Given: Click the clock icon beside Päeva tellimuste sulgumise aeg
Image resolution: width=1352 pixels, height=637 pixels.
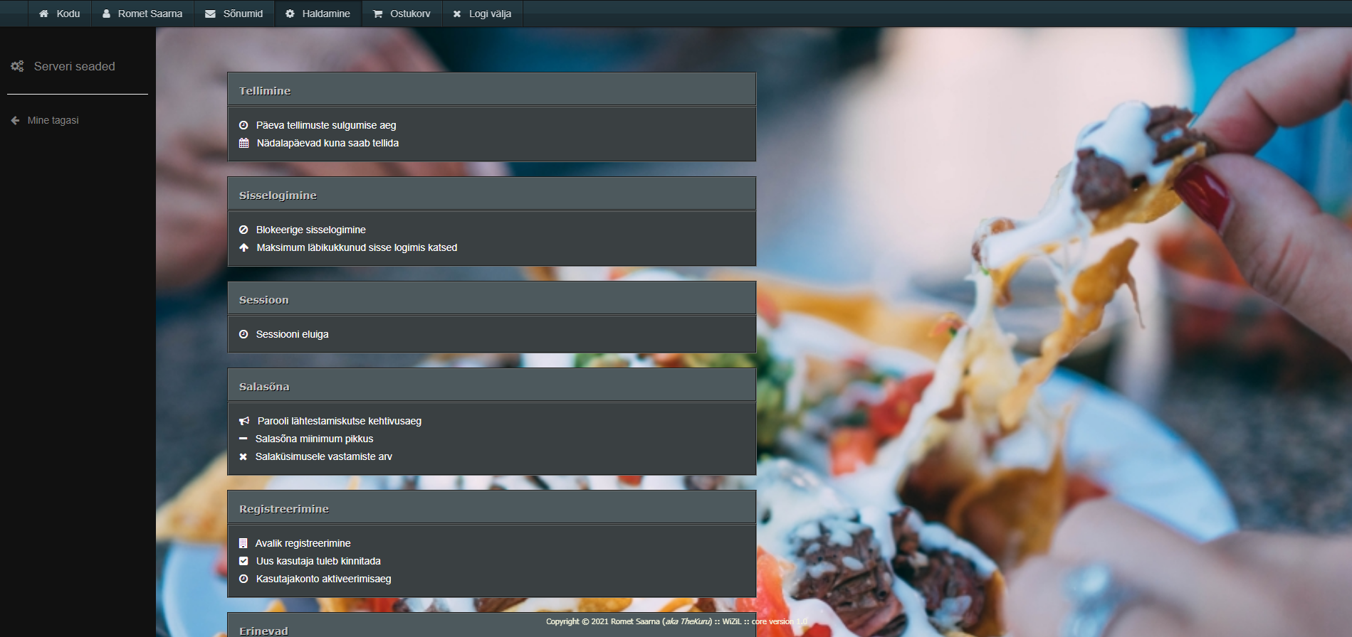Looking at the screenshot, I should pyautogui.click(x=243, y=125).
